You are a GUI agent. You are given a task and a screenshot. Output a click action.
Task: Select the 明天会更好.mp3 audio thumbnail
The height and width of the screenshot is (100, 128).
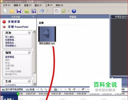[47, 34]
